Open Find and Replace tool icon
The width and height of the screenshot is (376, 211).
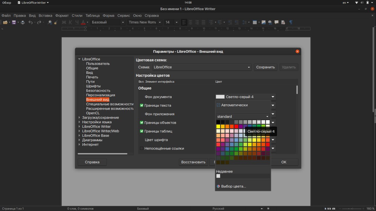pos(50,22)
